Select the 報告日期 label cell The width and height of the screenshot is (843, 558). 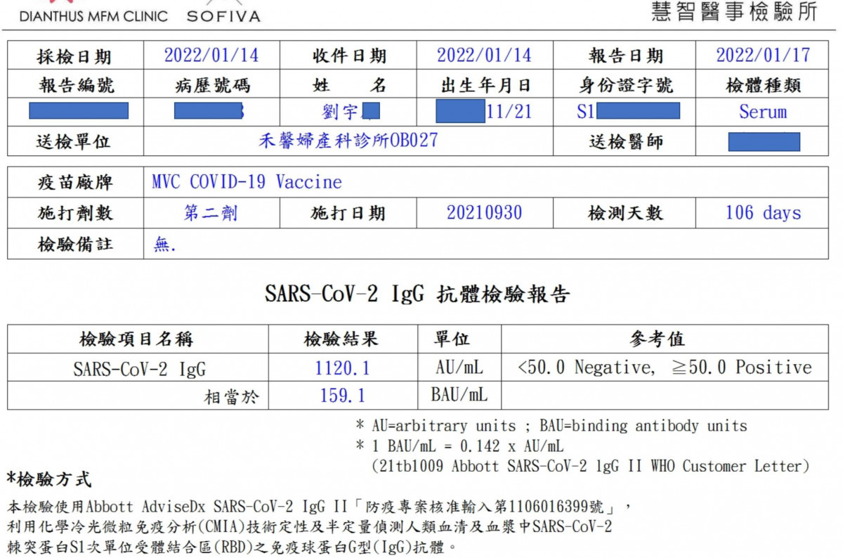point(625,56)
